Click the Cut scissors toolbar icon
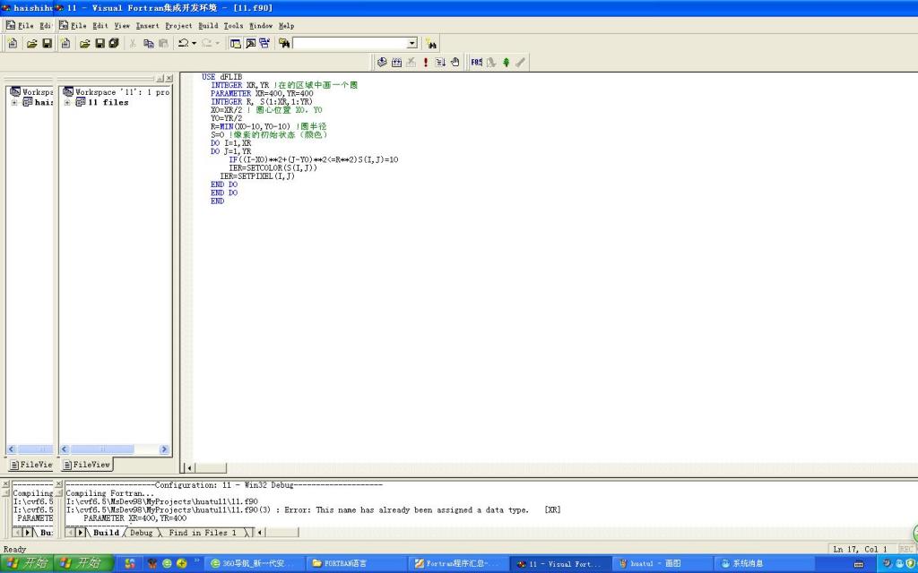This screenshot has height=573, width=918. click(133, 43)
